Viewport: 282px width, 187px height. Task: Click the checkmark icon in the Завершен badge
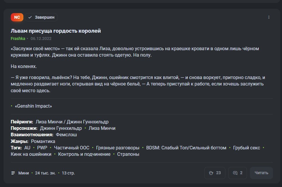(30, 17)
